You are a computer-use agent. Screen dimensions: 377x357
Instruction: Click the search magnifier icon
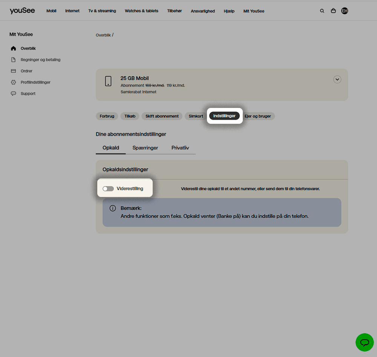pyautogui.click(x=322, y=11)
